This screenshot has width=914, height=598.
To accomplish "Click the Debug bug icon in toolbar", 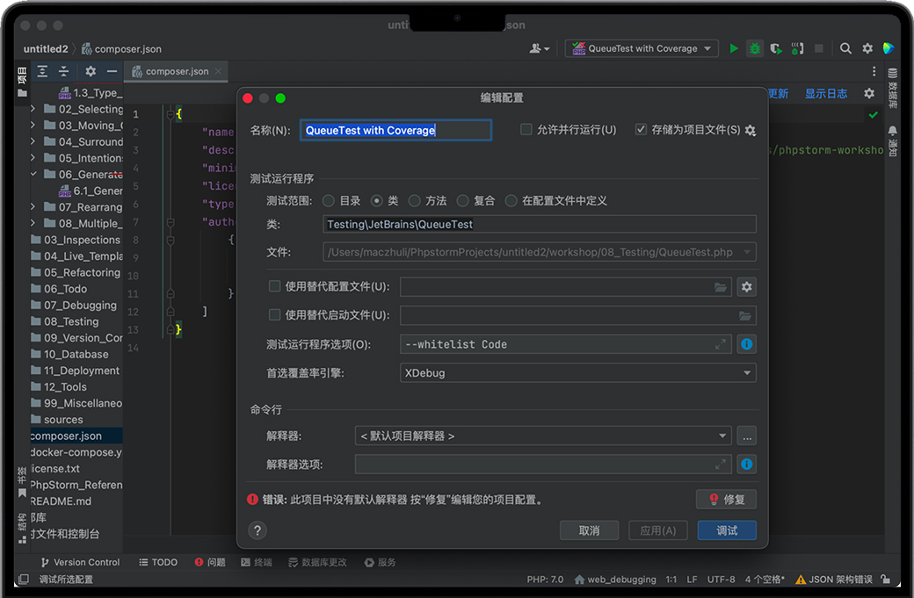I will [755, 49].
